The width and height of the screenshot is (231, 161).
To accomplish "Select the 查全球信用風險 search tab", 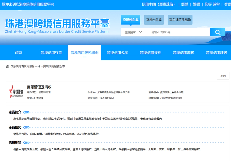I will pos(180,20).
